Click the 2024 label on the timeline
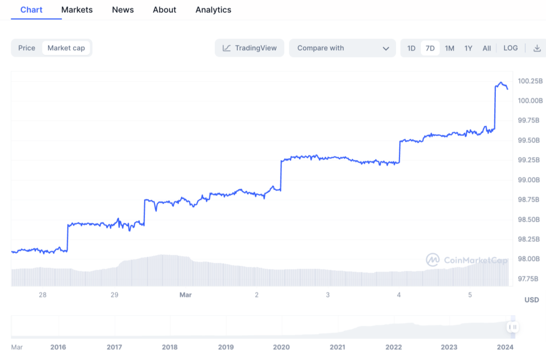This screenshot has width=546, height=357. coord(504,347)
